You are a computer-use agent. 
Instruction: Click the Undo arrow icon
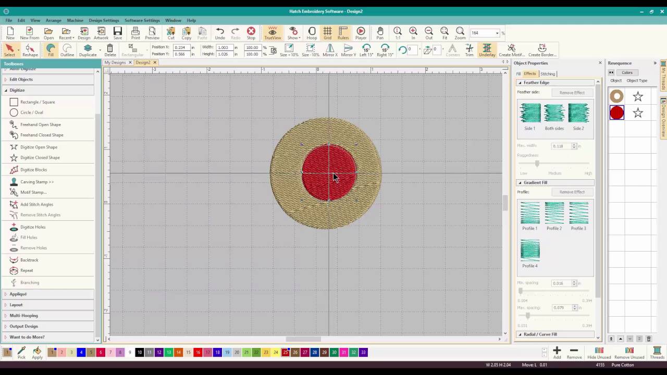coord(220,34)
